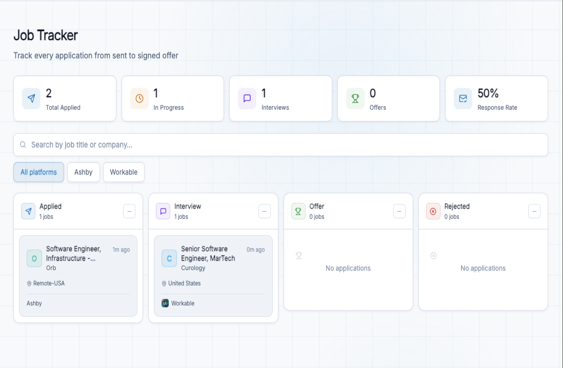Click the paper plane Total Applied icon

(x=31, y=98)
